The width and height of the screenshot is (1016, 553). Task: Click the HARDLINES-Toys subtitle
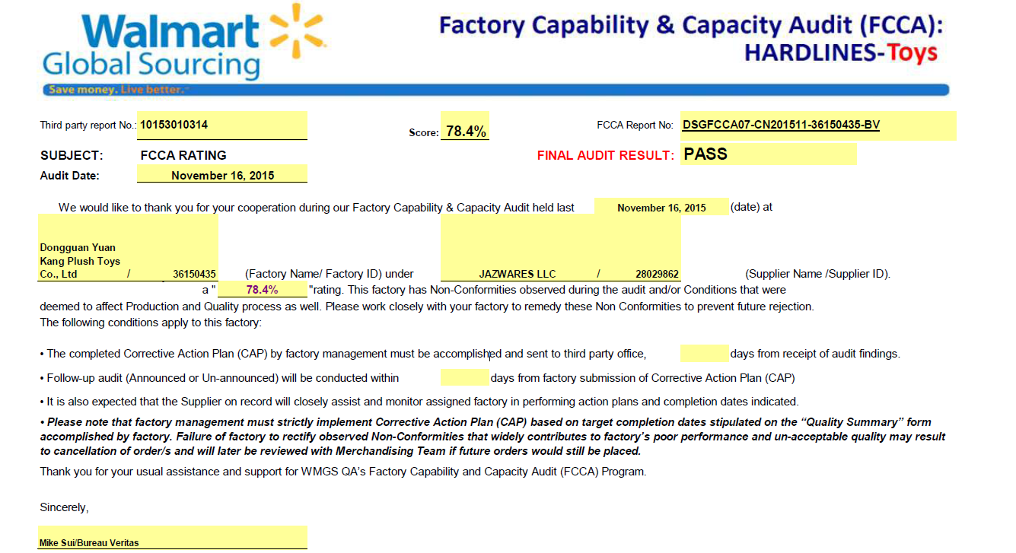(841, 52)
